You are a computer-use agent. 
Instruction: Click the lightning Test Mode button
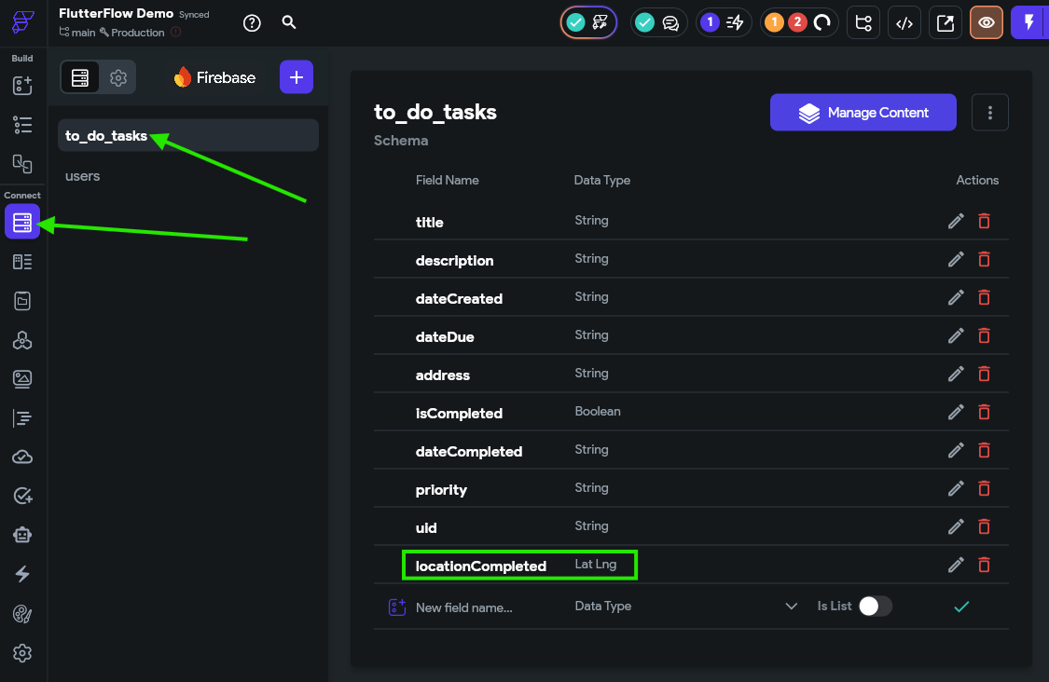1028,22
